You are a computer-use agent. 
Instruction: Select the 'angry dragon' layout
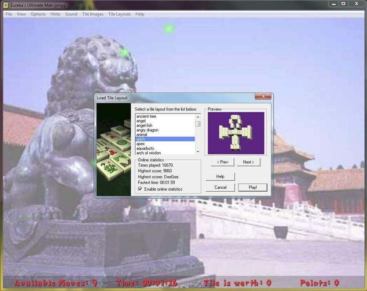click(x=165, y=130)
